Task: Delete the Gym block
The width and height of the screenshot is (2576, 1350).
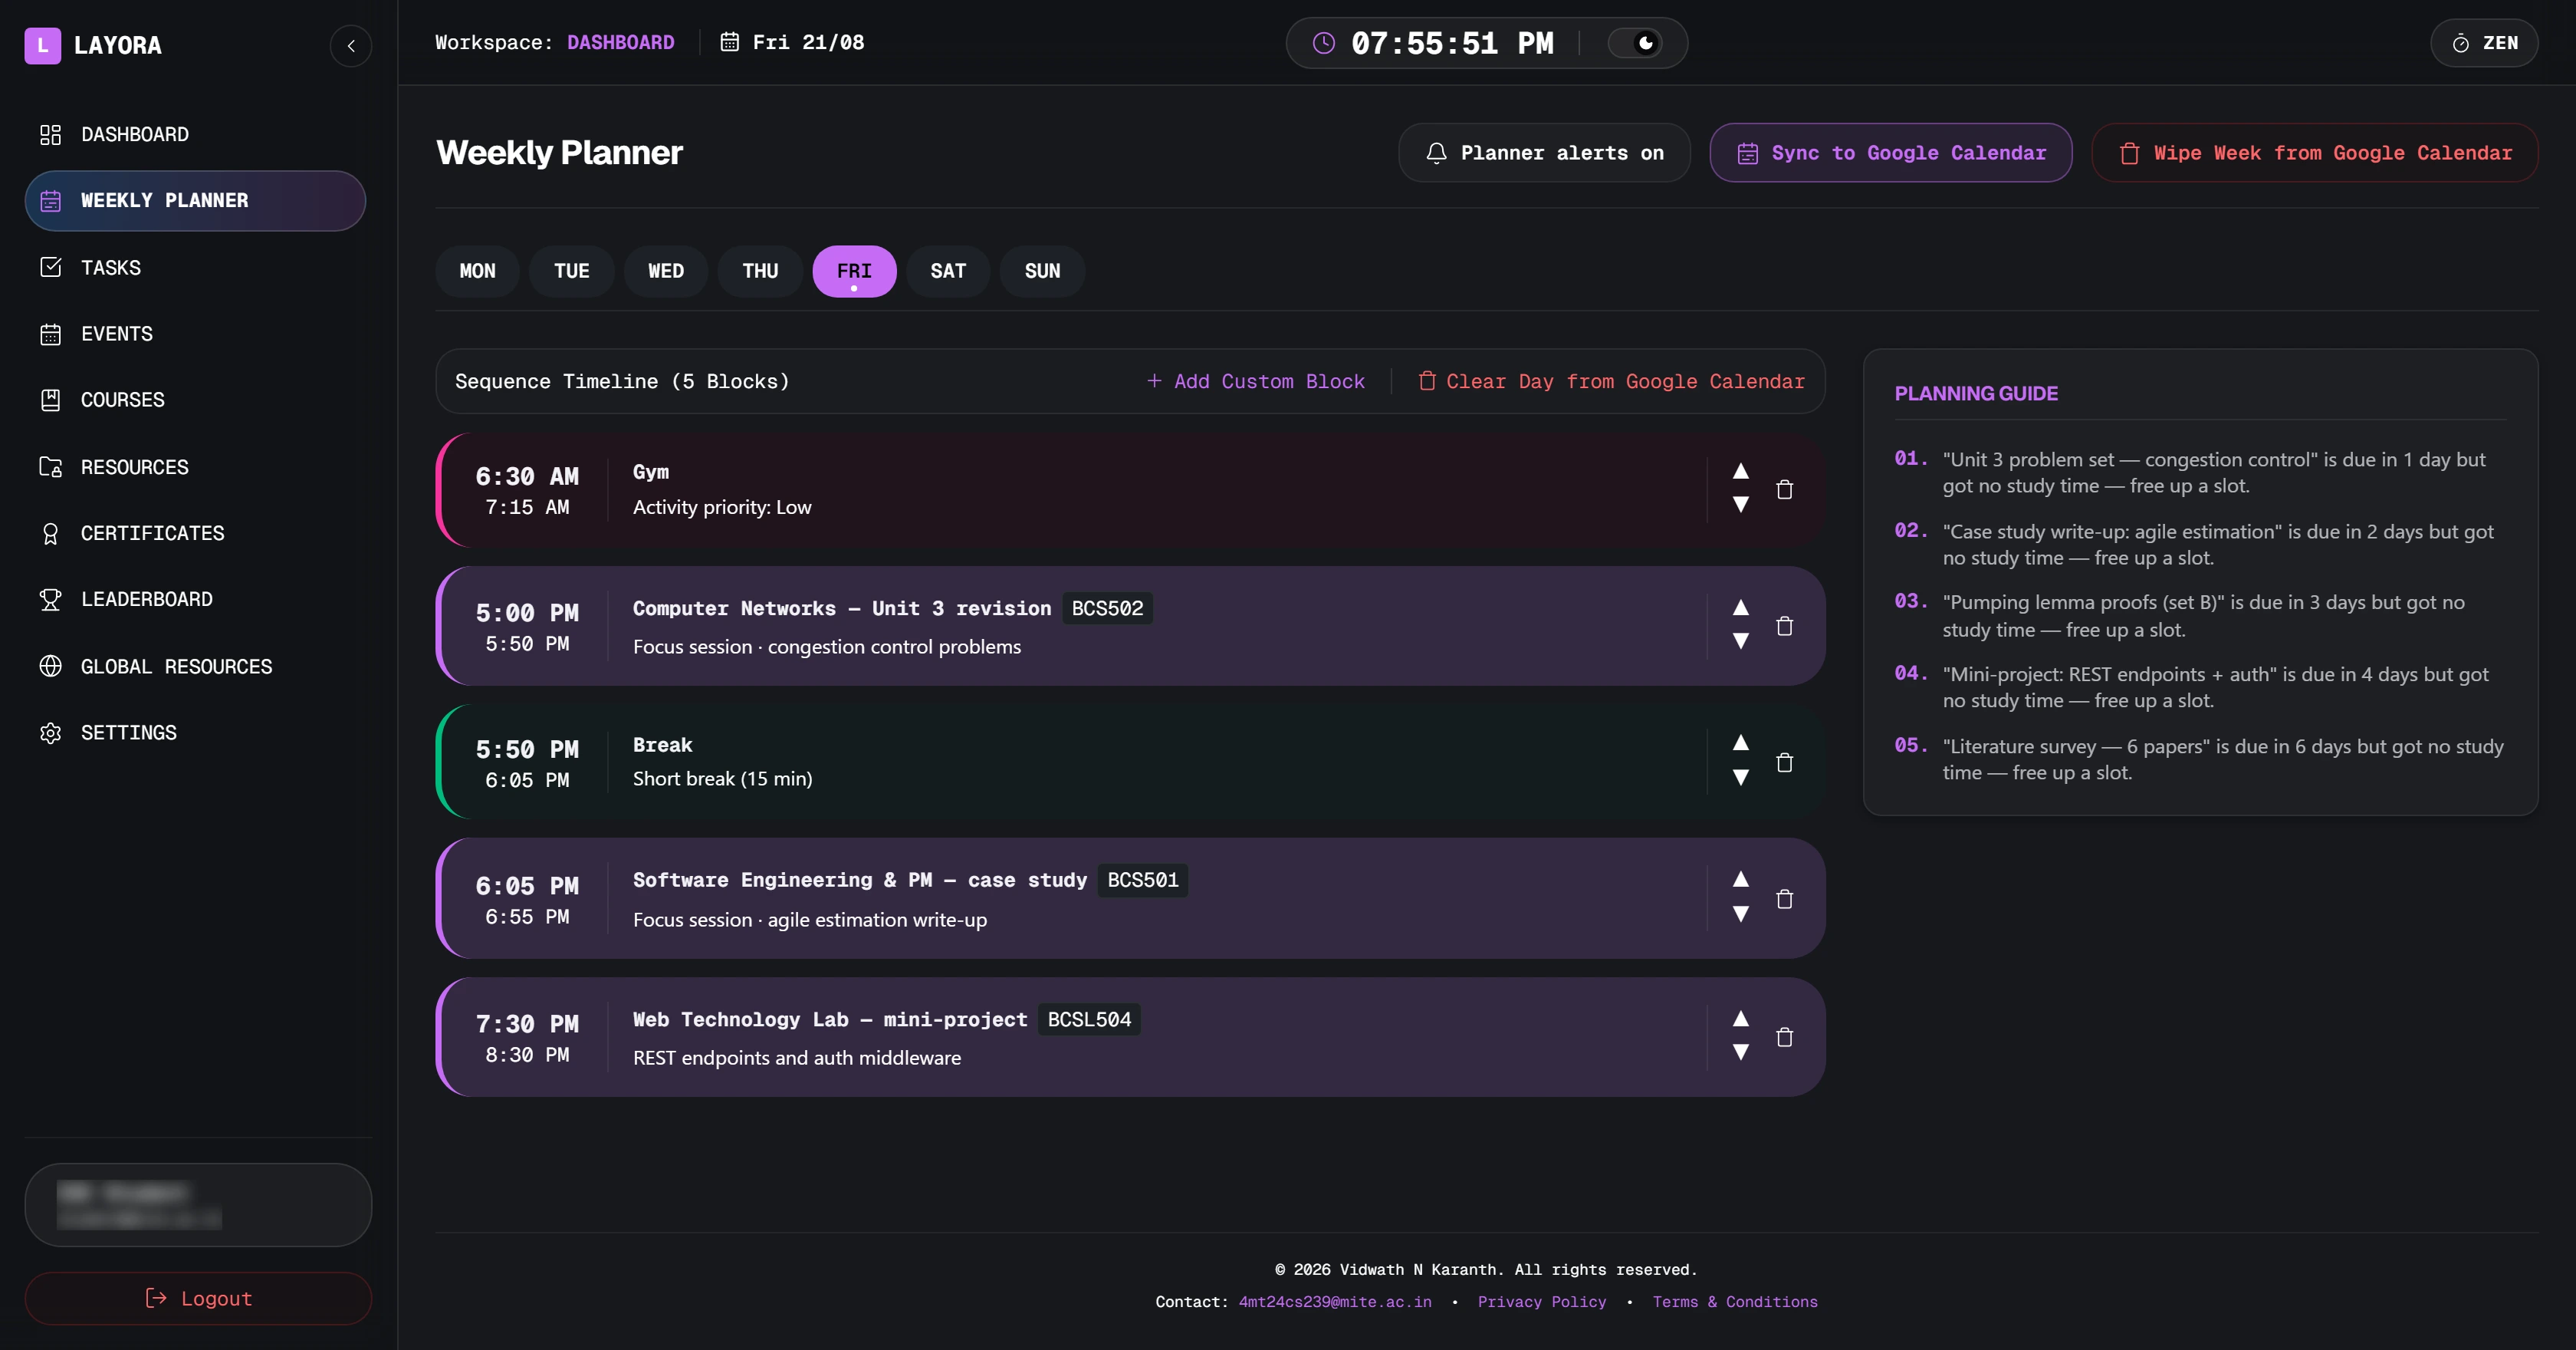Action: [1784, 489]
